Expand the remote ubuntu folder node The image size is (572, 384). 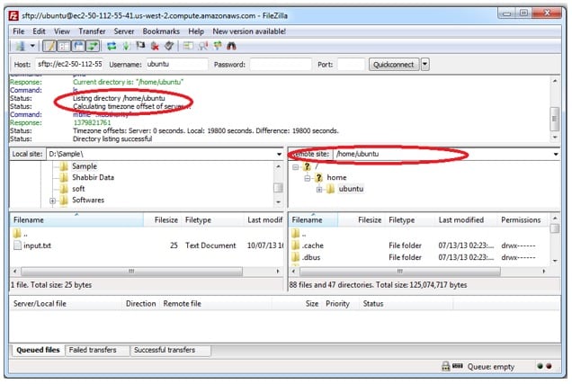click(319, 190)
